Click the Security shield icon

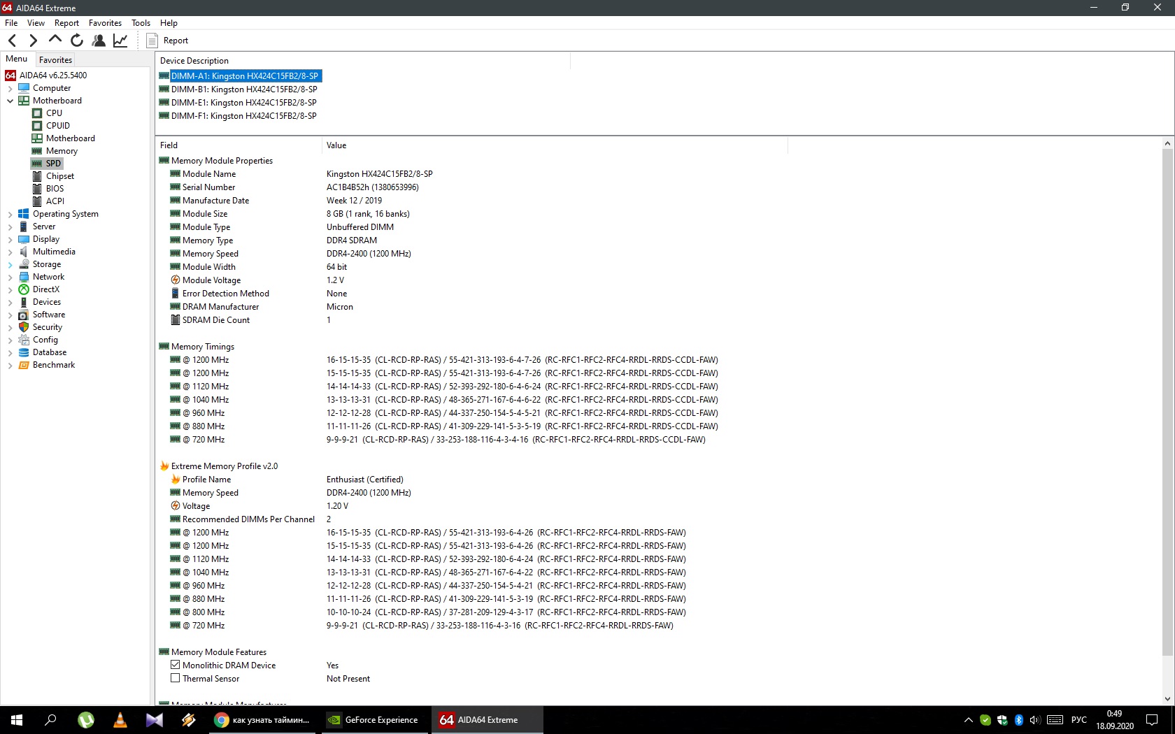[x=24, y=327]
